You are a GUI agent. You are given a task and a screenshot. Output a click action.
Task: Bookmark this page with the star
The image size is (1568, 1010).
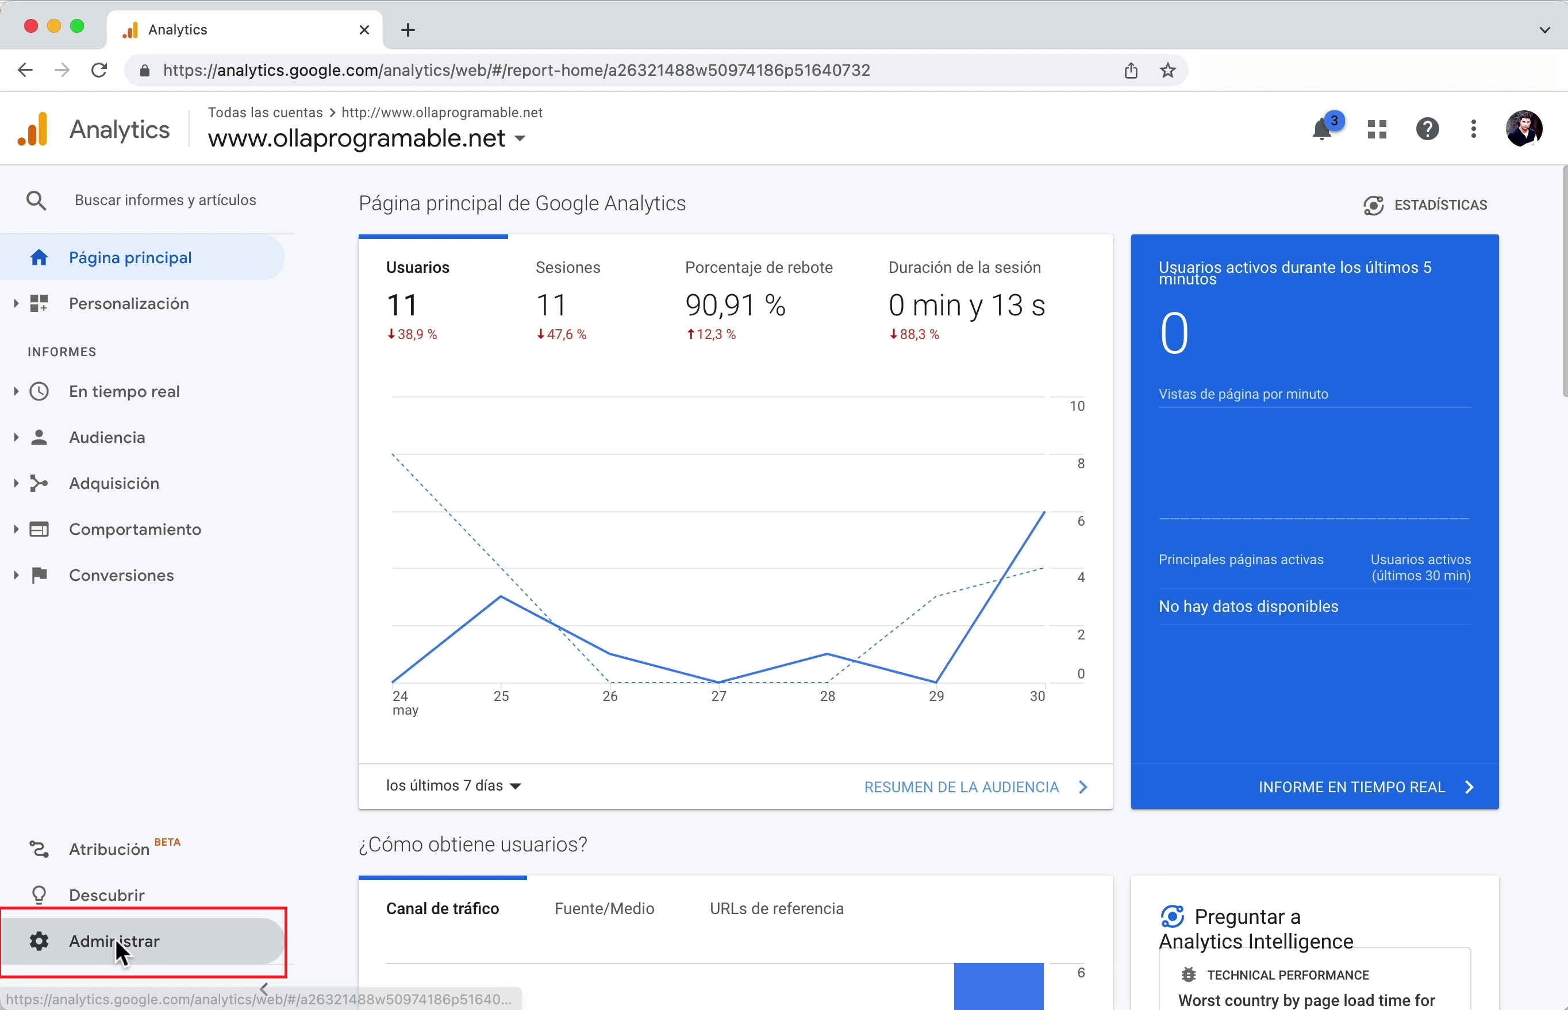[x=1168, y=70]
